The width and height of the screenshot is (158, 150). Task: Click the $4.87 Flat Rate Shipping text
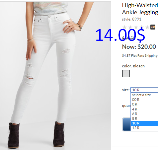coord(140,56)
